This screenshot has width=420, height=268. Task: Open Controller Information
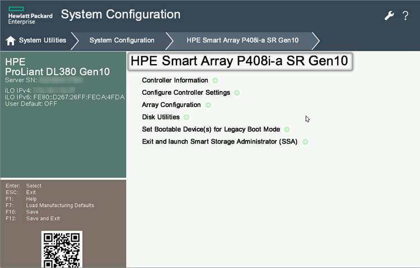(x=175, y=80)
